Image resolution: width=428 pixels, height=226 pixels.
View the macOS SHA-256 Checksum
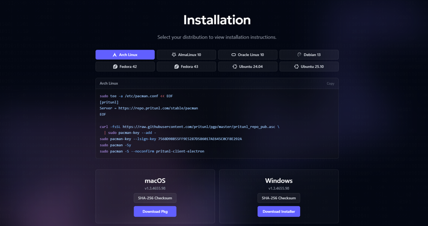[x=155, y=198]
